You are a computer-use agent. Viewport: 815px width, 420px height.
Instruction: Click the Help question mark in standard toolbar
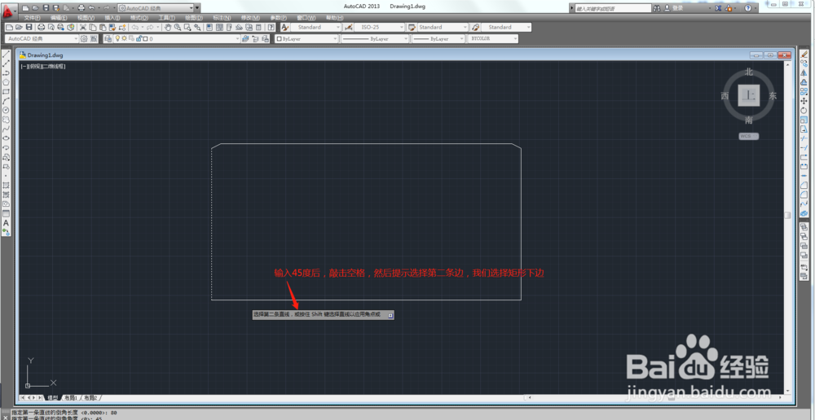click(271, 27)
